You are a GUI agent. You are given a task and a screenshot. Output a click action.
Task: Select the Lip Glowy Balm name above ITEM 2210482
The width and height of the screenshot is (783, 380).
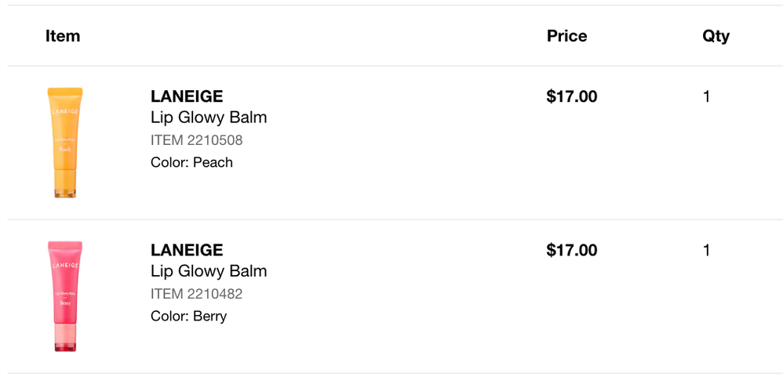[x=209, y=271]
